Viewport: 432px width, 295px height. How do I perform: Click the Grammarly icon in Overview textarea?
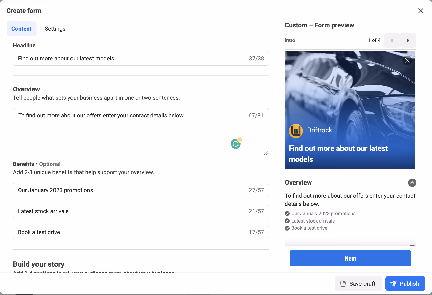[236, 144]
